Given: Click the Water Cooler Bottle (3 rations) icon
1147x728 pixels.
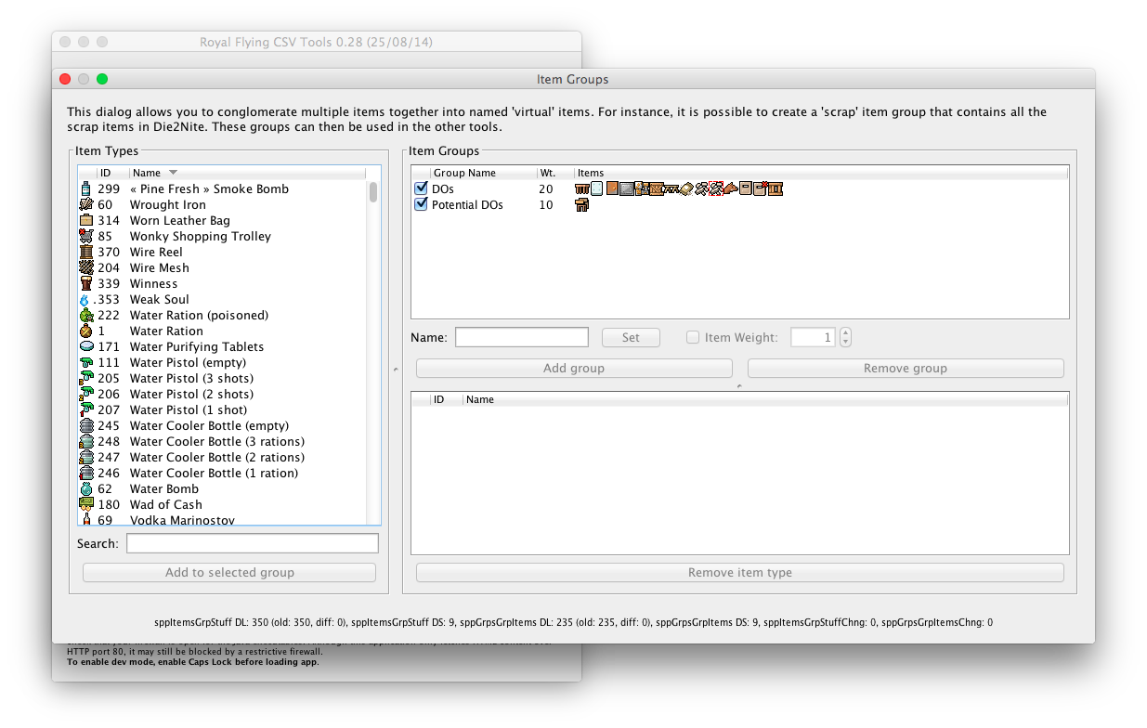Looking at the screenshot, I should [86, 441].
